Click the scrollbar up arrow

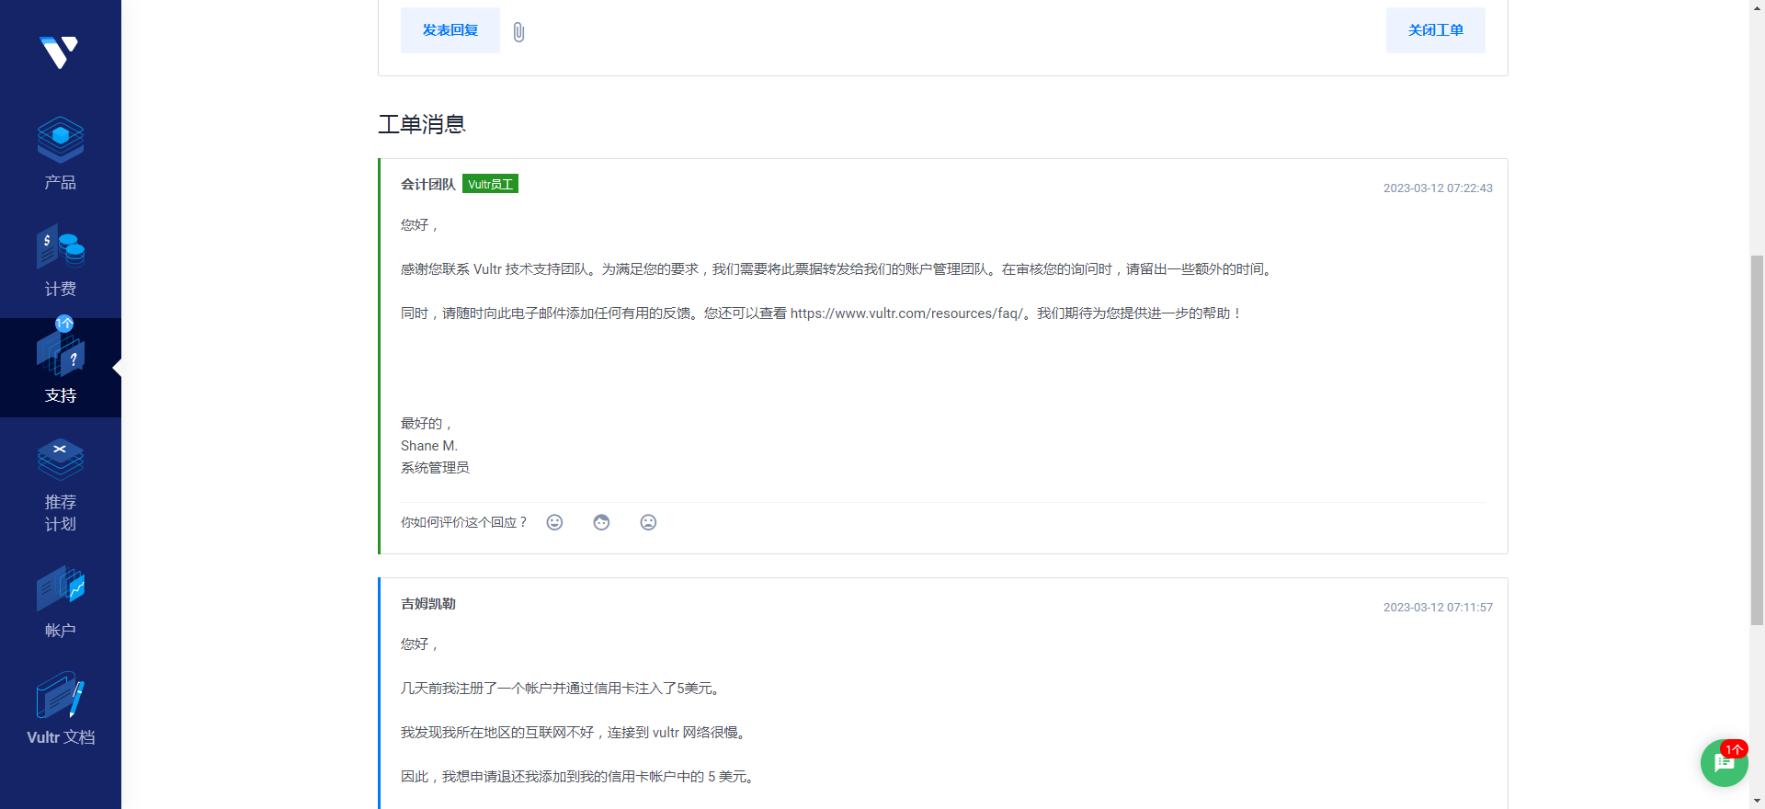tap(1757, 7)
